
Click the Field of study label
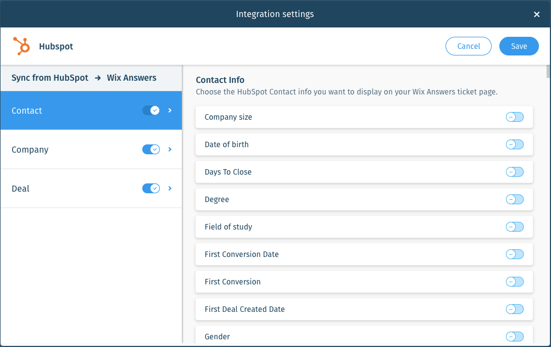click(x=229, y=227)
